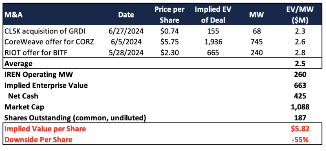This screenshot has height=151, width=326.
Task: Select the Implied EV of Deal header
Action: coord(213,15)
